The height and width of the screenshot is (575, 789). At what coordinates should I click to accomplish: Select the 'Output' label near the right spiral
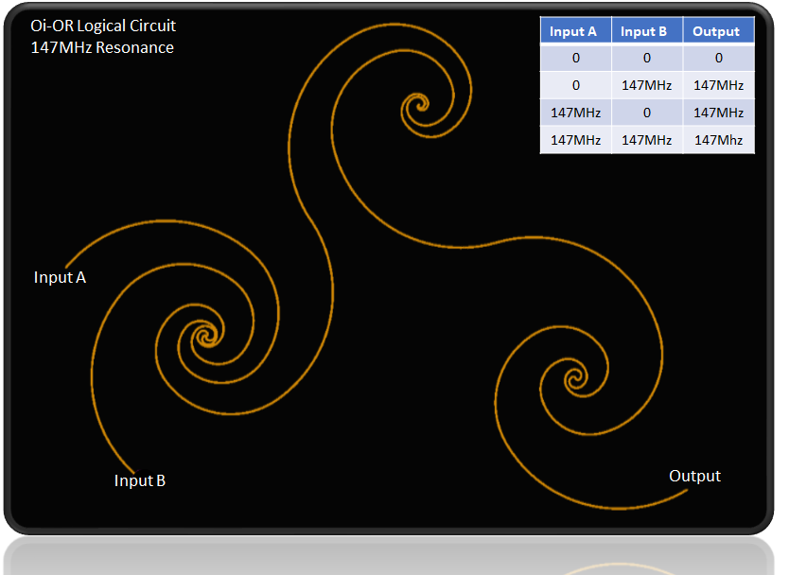click(694, 476)
